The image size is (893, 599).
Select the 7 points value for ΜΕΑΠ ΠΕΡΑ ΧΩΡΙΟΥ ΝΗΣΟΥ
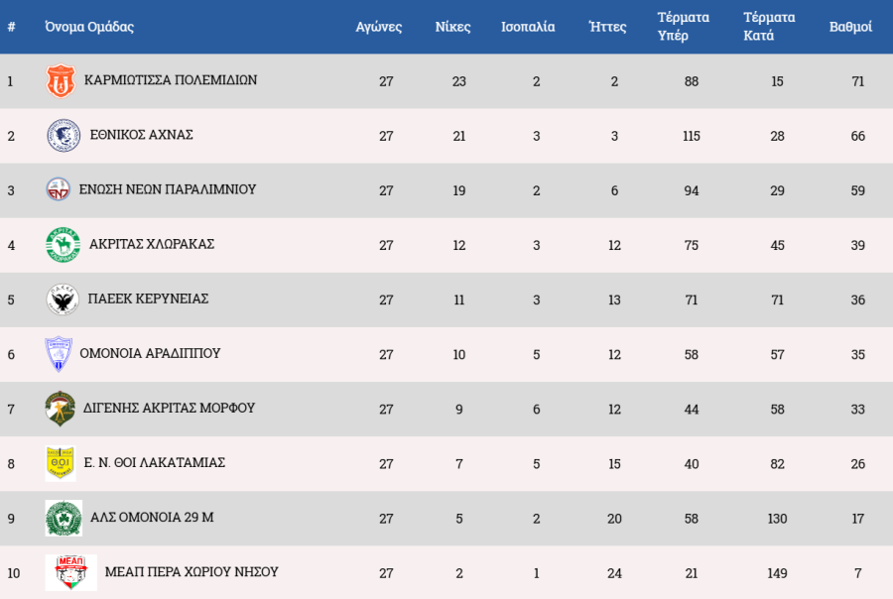[857, 573]
